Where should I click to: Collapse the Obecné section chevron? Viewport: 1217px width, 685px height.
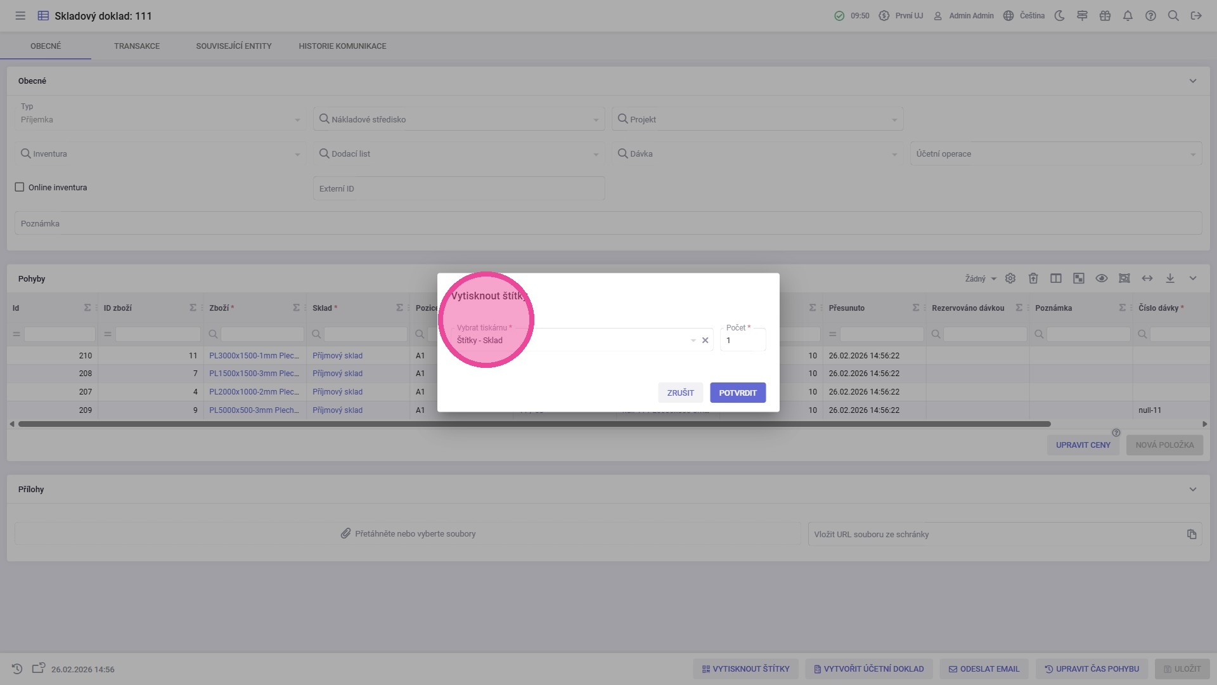coord(1193,81)
